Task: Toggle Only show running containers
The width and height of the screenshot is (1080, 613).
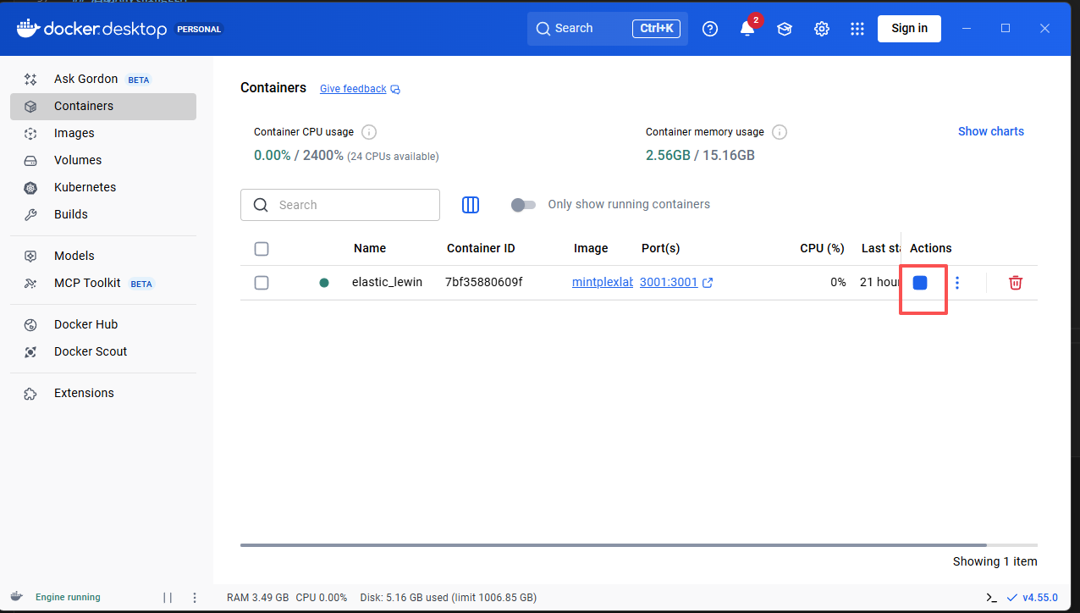Action: click(524, 205)
